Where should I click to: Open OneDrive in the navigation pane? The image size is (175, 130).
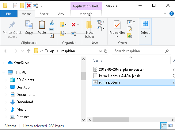21,63
